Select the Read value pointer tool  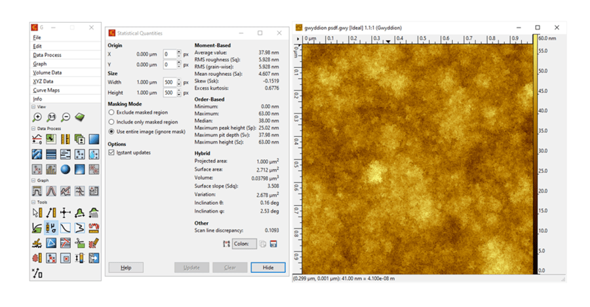click(37, 213)
